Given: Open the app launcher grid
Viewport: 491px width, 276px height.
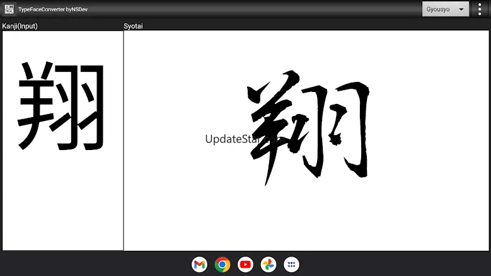Looking at the screenshot, I should pyautogui.click(x=292, y=265).
